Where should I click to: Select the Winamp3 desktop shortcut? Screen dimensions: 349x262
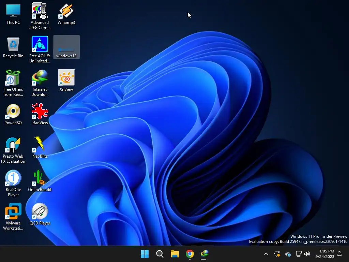tap(66, 14)
